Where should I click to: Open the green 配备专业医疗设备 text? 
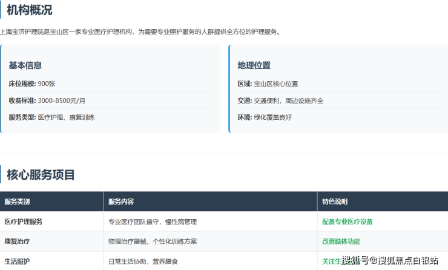click(x=348, y=222)
